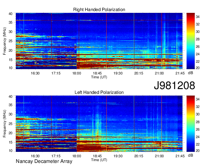Click the upper spectrogram color bar
203x165 pixels.
190,41
